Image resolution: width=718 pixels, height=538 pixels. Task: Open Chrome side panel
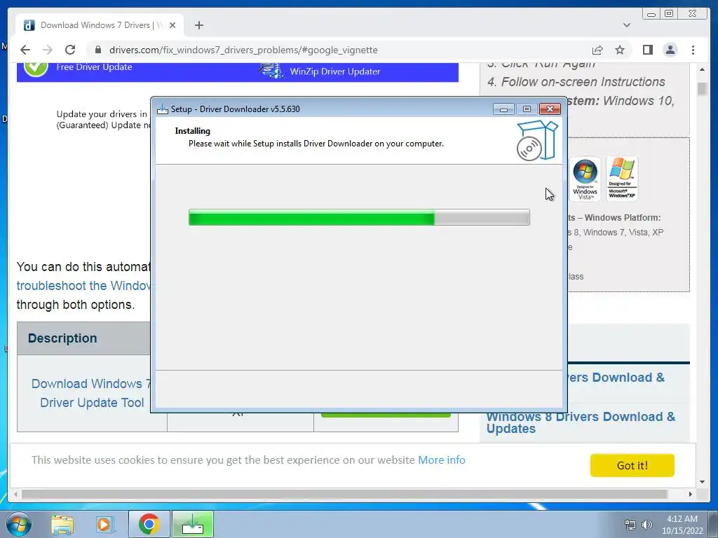[x=647, y=50]
